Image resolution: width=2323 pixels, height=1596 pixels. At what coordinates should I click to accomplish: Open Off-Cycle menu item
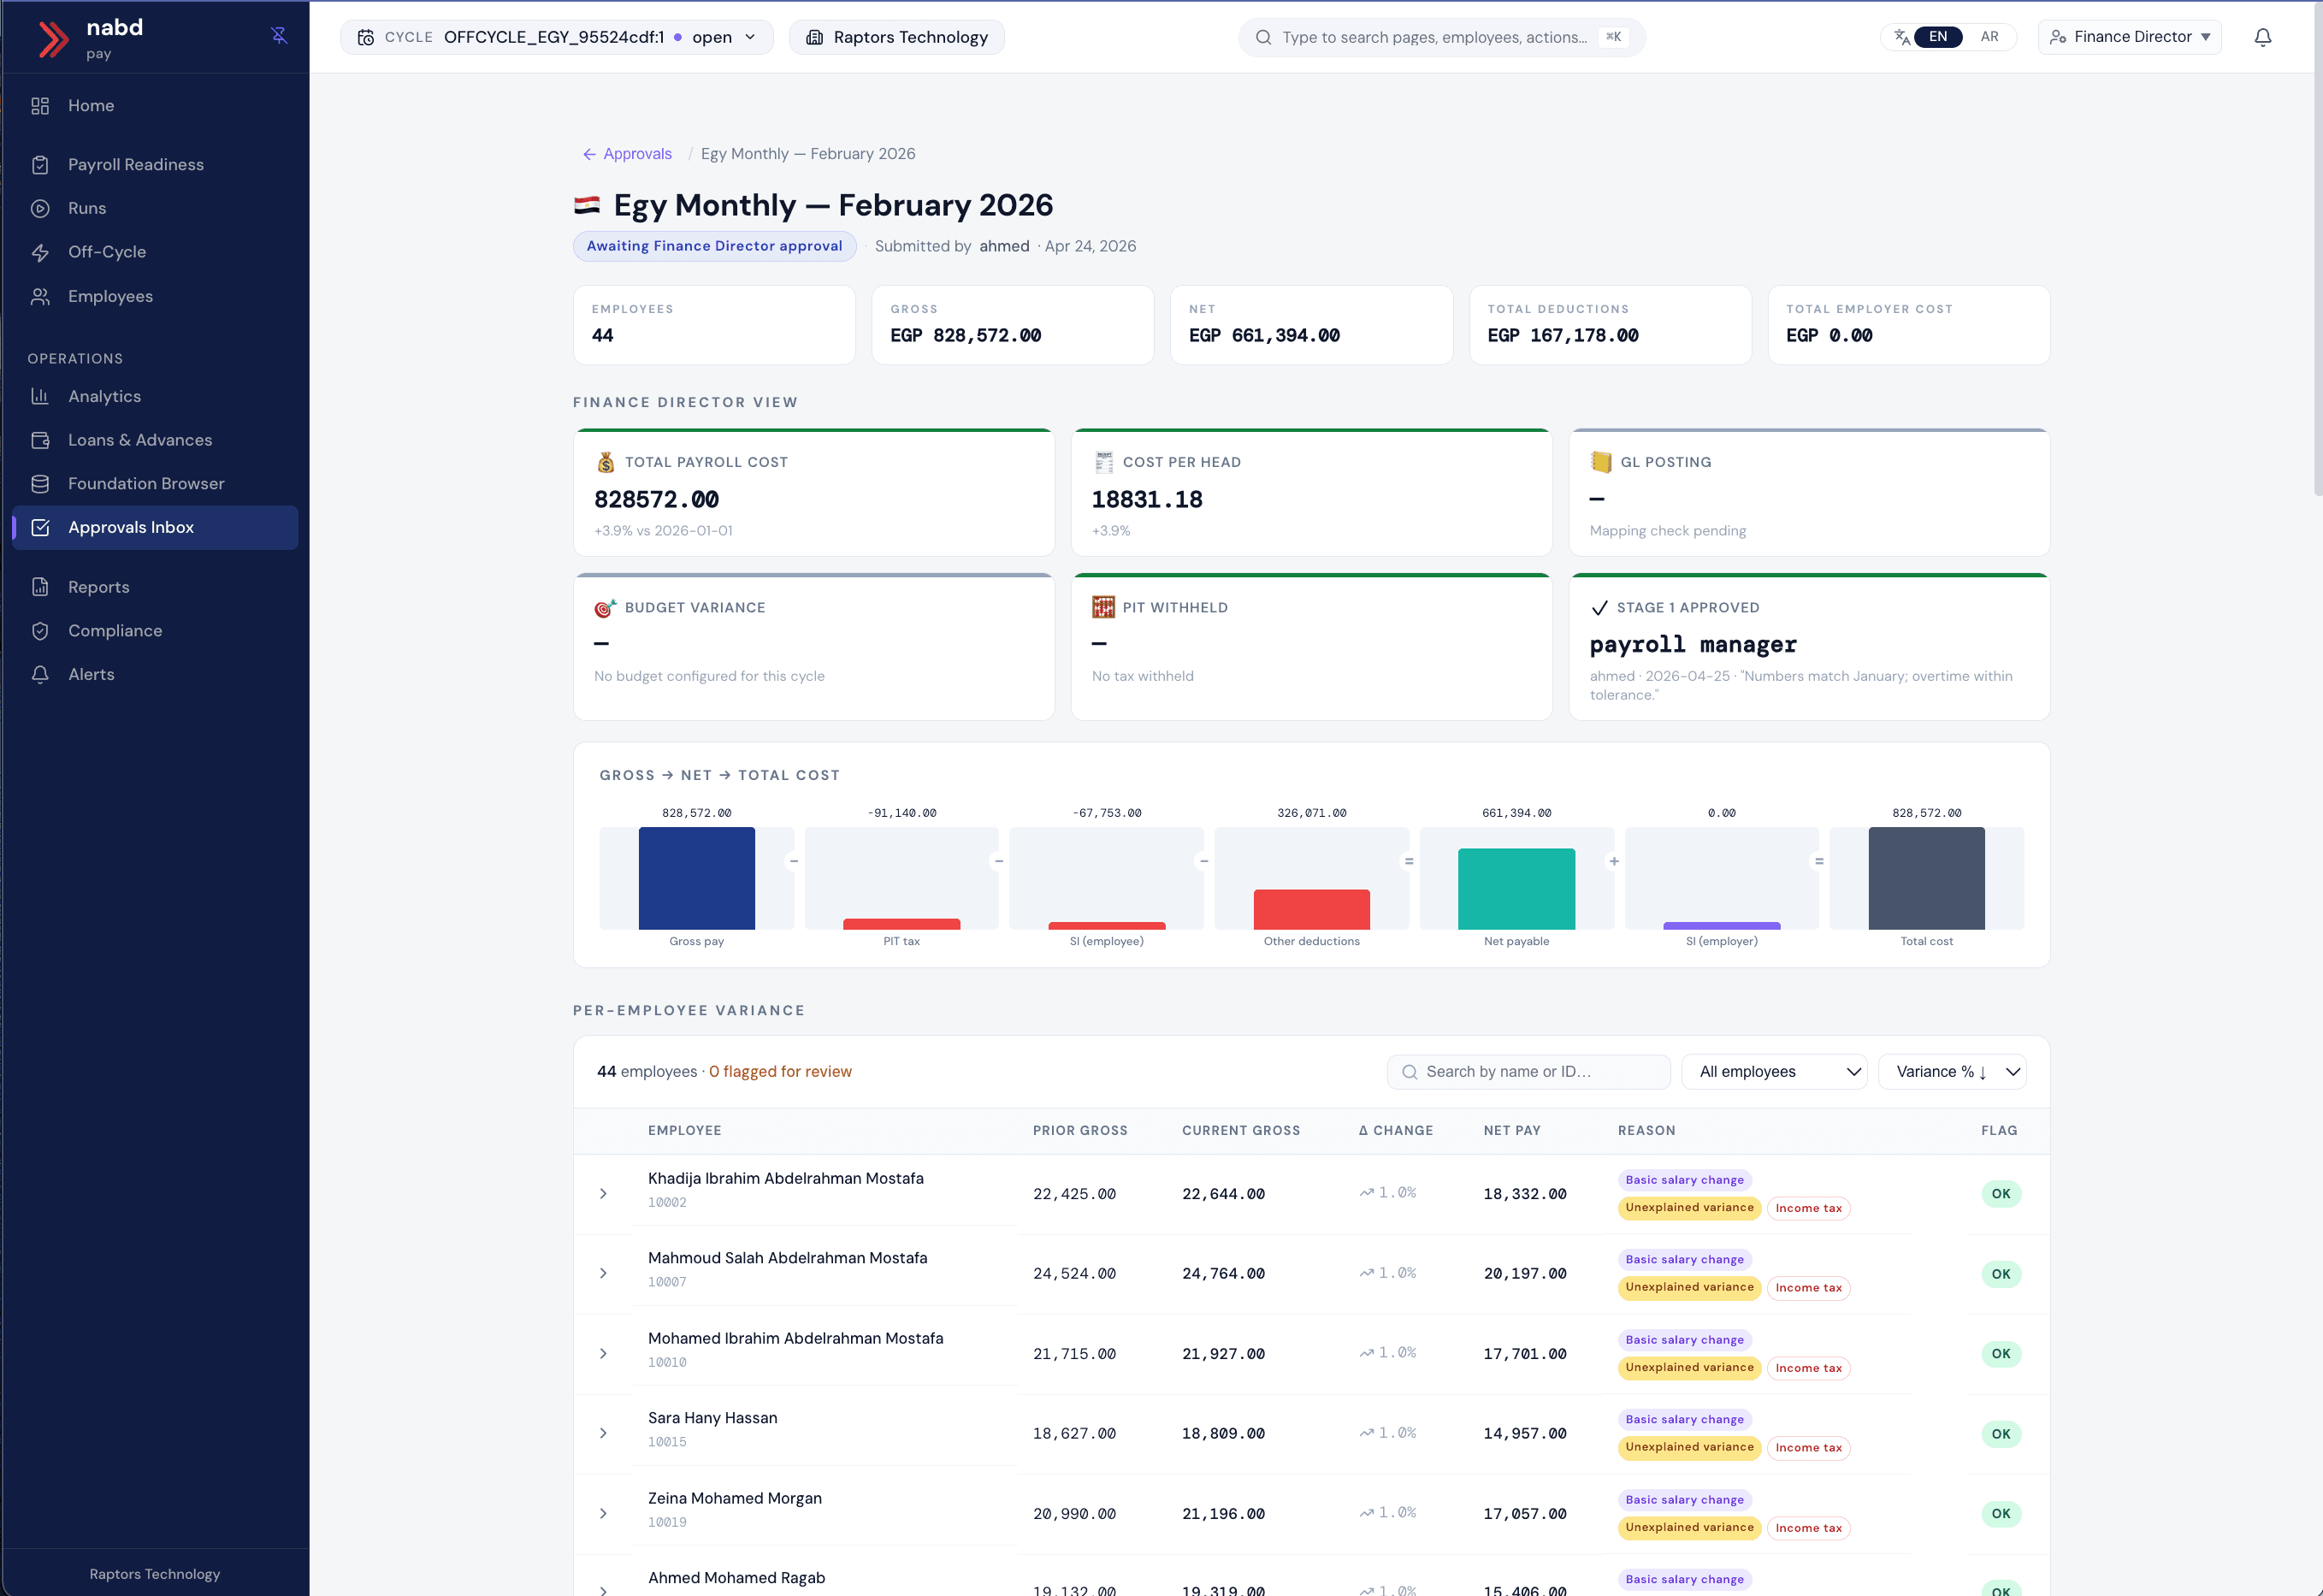point(155,252)
